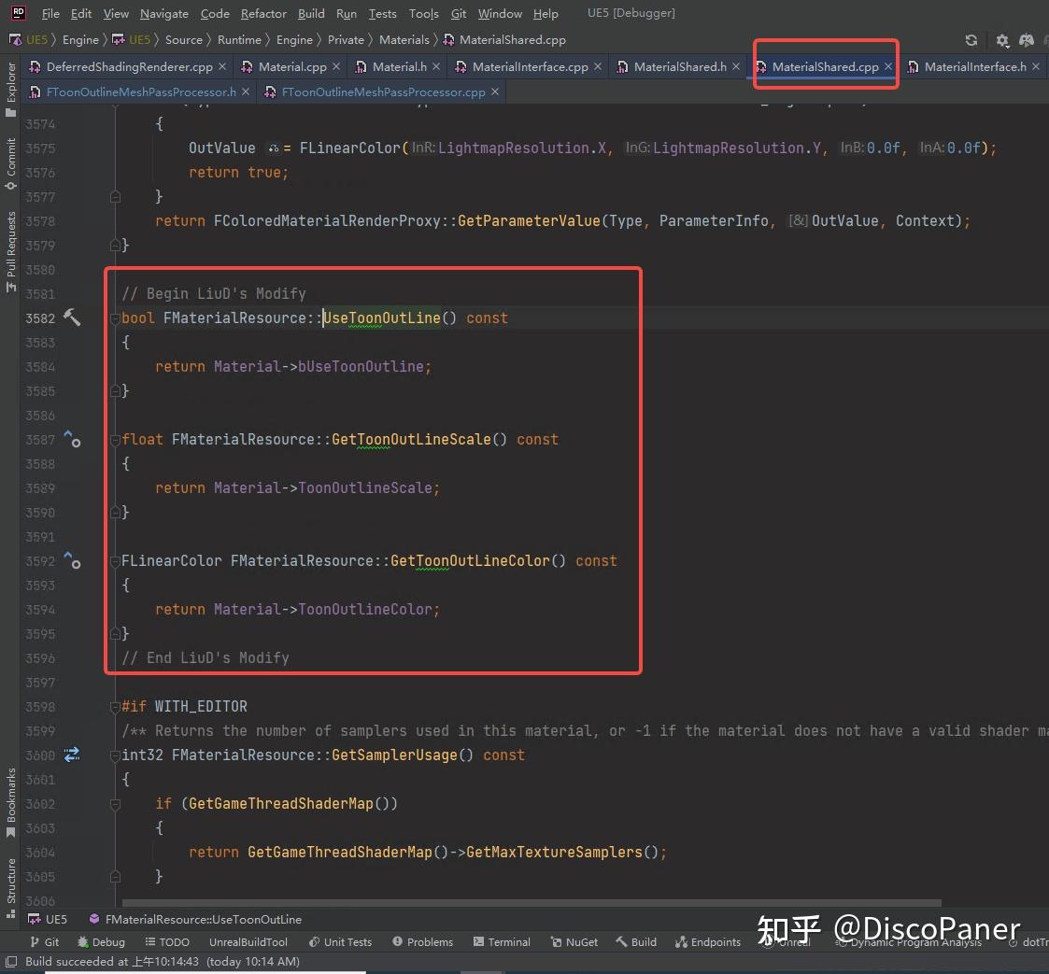Click the horizontal editor scrollbar

click(532, 903)
